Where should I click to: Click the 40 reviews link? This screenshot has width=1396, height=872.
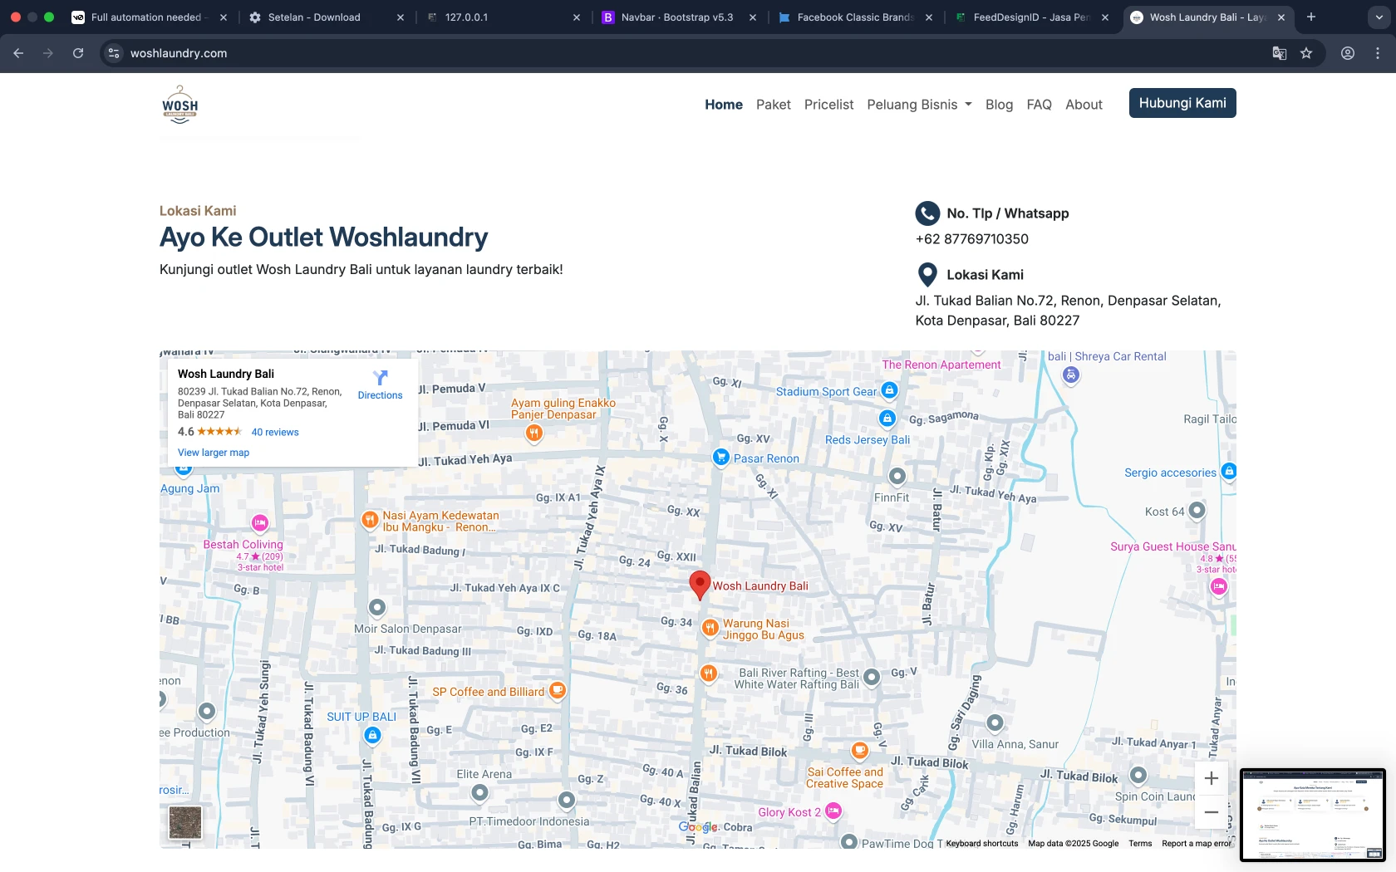275,432
